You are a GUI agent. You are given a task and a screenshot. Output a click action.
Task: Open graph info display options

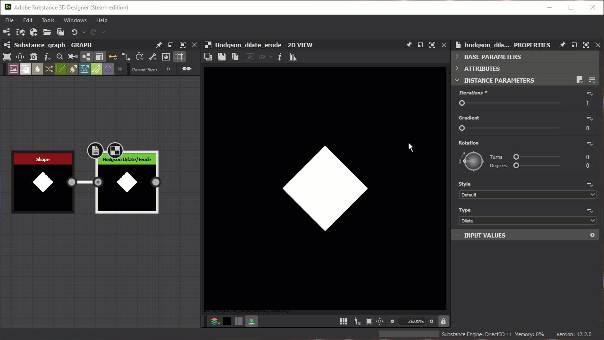[x=47, y=57]
